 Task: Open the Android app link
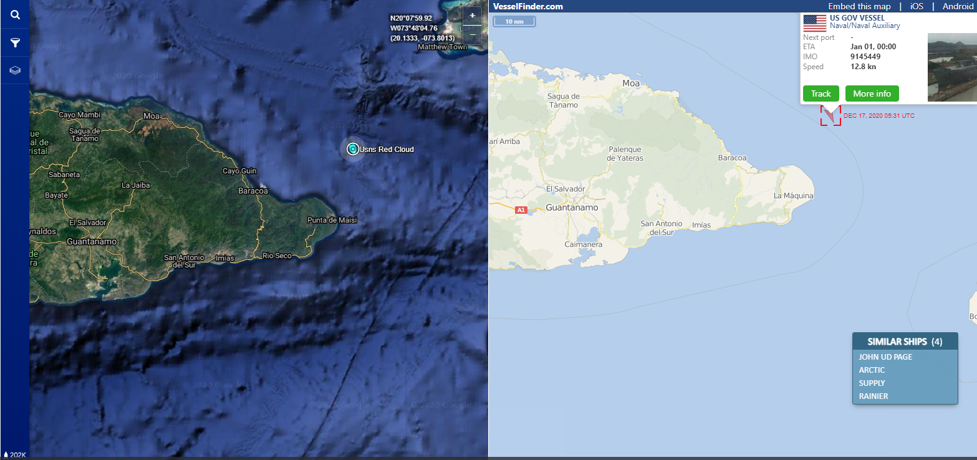pos(957,6)
